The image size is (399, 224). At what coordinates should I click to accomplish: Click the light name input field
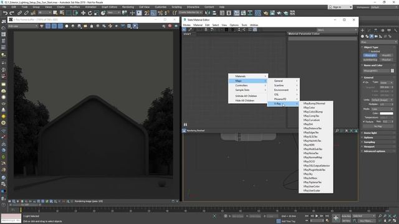point(377,71)
